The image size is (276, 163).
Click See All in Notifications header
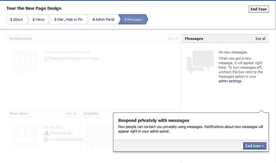[x=172, y=38]
